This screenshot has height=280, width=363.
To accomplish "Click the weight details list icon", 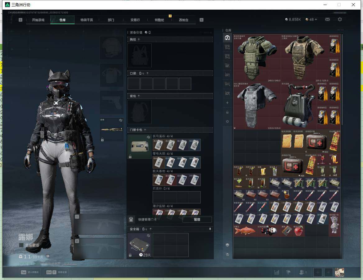I will [x=48, y=256].
